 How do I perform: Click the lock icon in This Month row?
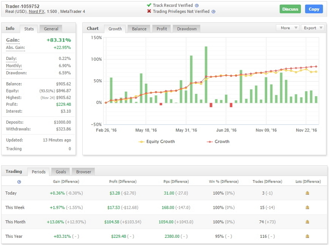coord(307,222)
